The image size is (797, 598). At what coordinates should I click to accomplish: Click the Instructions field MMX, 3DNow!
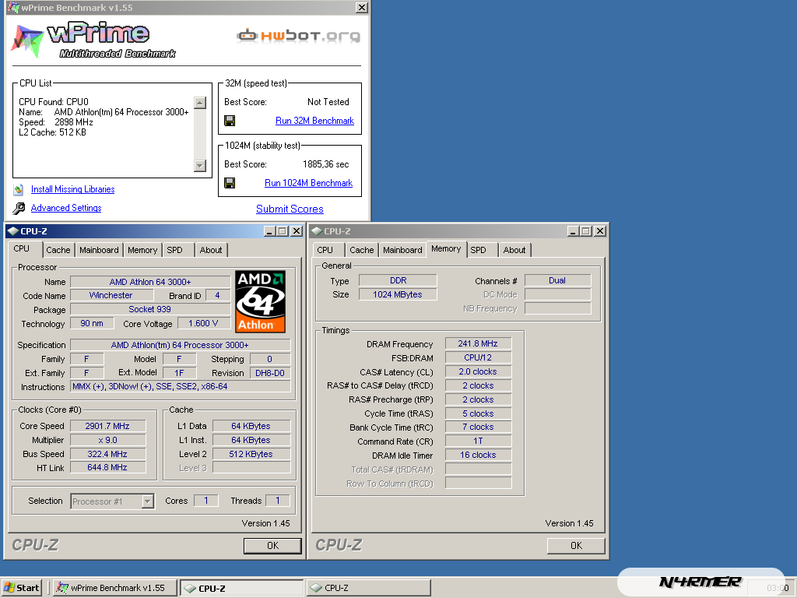(181, 386)
